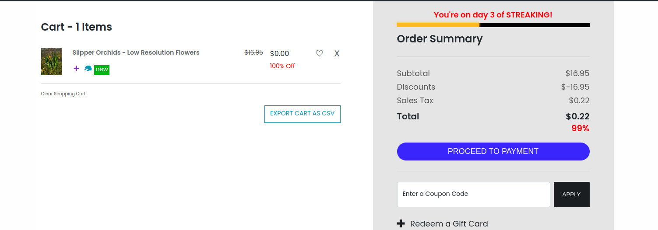Apply the coupon code with APPLY button
The height and width of the screenshot is (230, 658).
pos(571,194)
